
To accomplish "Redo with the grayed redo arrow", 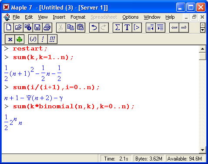I will 104,27.
